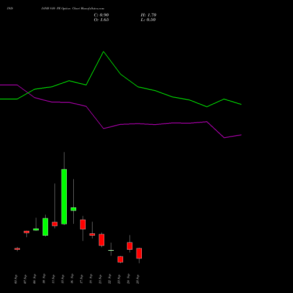Click the IND label in the top-left corner
Viewport: 293px width, 293px height.
click(x=10, y=8)
